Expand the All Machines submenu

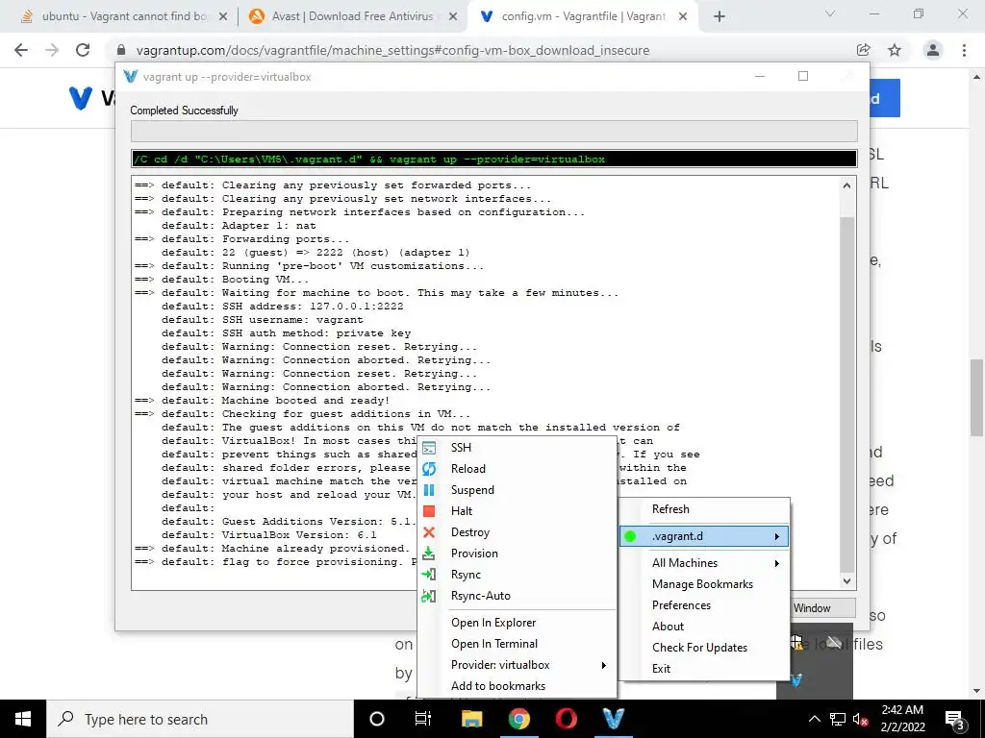point(704,563)
